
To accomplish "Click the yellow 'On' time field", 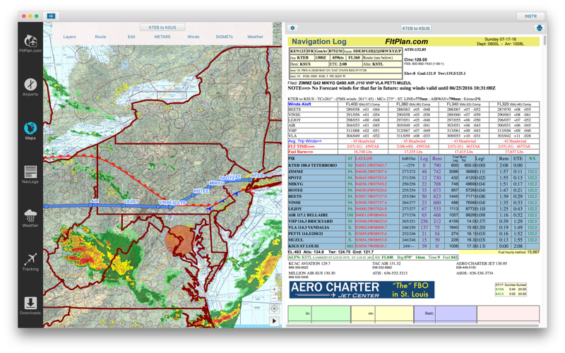I will pyautogui.click(x=394, y=313).
